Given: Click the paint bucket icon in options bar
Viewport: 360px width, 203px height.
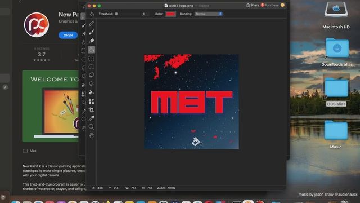Looking at the screenshot, I should click(x=92, y=14).
